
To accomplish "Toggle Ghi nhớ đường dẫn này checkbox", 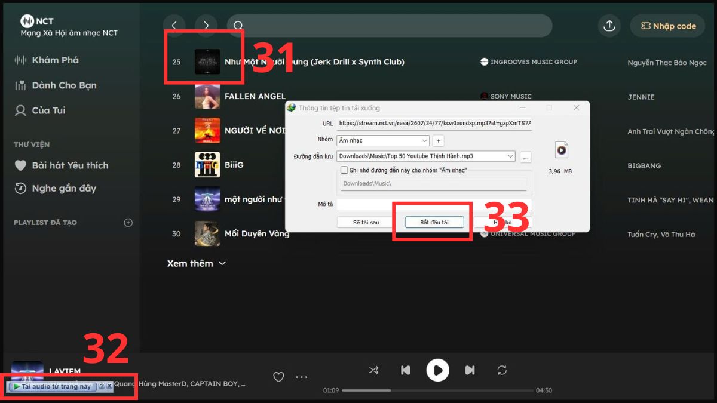I will (x=344, y=170).
